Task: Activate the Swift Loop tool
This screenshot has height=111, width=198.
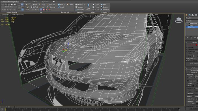Action: [51, 5]
